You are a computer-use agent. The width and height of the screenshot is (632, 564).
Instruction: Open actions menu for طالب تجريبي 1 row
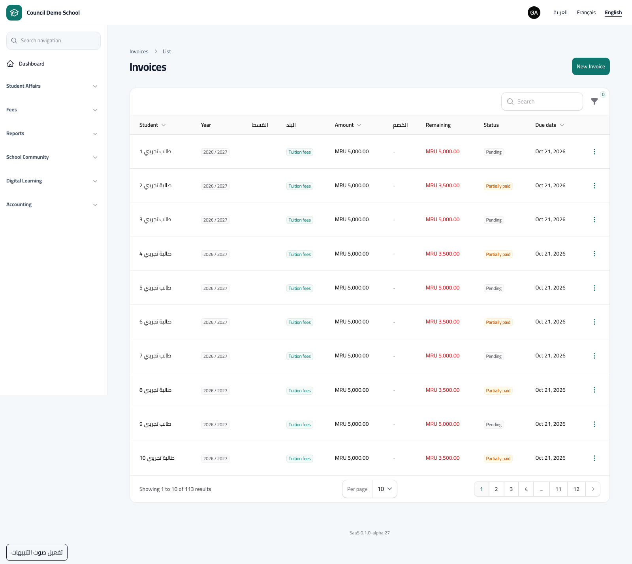[x=594, y=152]
